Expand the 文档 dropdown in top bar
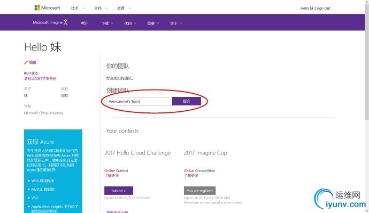Image resolution: width=369 pixels, height=213 pixels. click(101, 8)
